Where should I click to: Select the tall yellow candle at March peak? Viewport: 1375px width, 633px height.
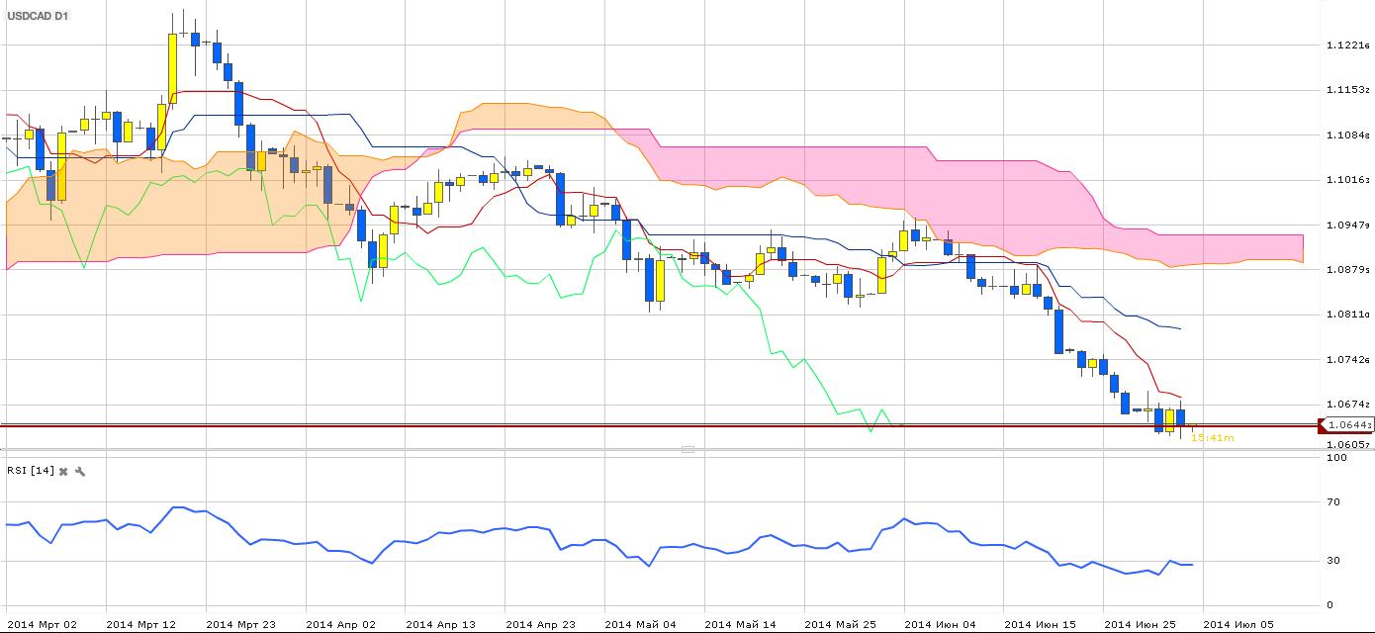pos(172,67)
